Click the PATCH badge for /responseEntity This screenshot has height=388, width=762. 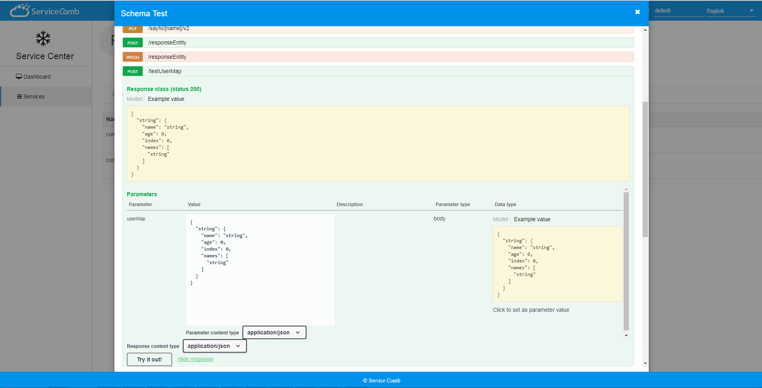(x=133, y=57)
